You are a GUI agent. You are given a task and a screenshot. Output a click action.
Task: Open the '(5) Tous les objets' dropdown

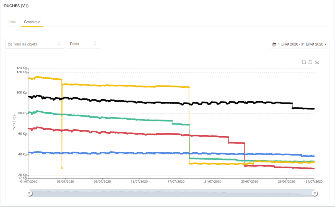[35, 44]
